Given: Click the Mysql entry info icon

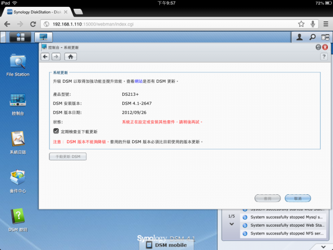Looking at the screenshot, I should (245, 217).
